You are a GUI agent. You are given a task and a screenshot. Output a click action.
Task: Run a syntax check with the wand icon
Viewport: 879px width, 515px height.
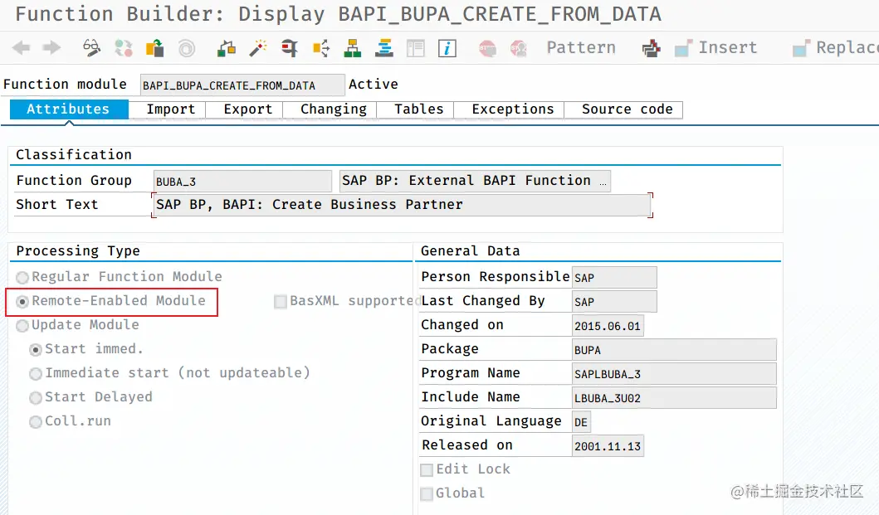(256, 47)
